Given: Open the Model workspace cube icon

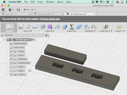Looking at the screenshot, I should tap(10, 26).
